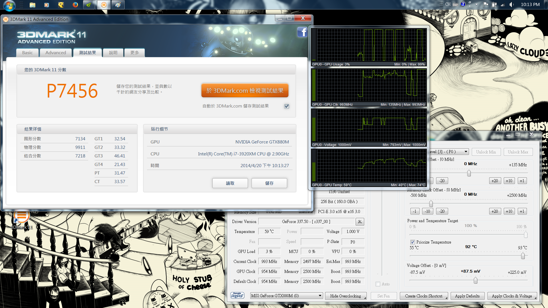The height and width of the screenshot is (308, 548).
Task: Switch to the Basic tab
Action: tap(27, 53)
